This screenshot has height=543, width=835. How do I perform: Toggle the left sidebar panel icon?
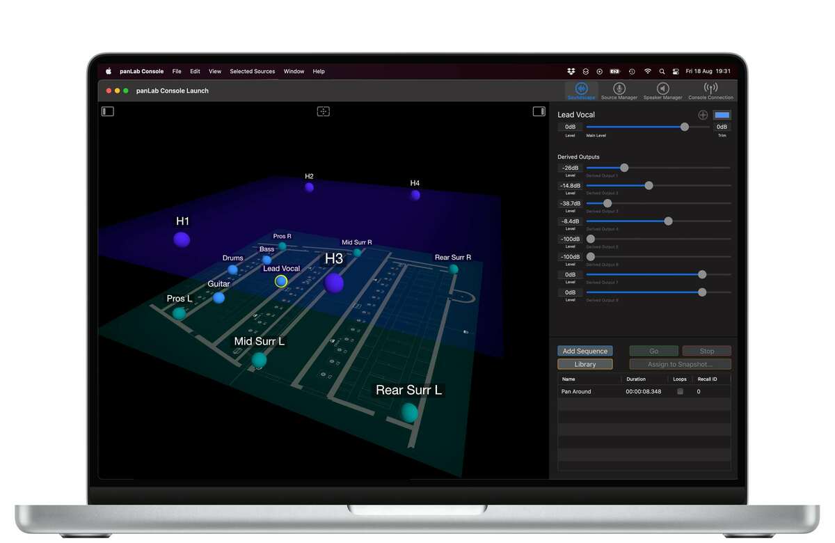[108, 111]
